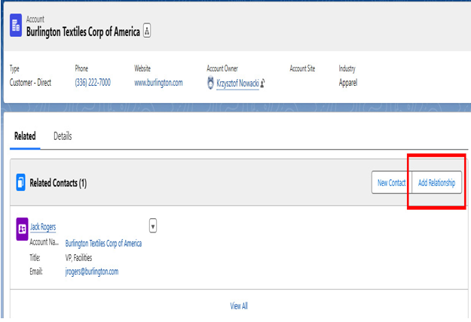Switch to the Related tab
The width and height of the screenshot is (471, 322).
[x=25, y=136]
